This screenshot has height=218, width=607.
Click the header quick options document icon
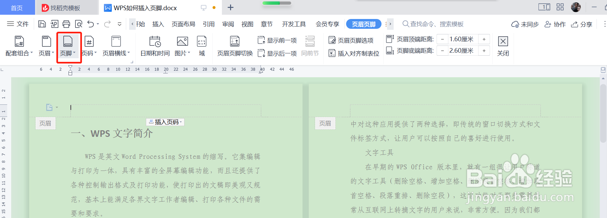49,107
